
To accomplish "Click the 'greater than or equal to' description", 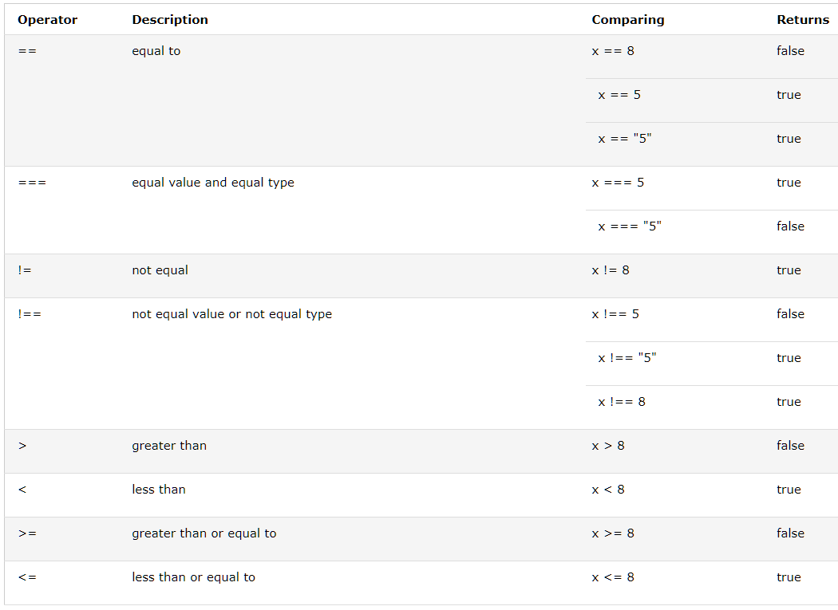I will tap(204, 533).
